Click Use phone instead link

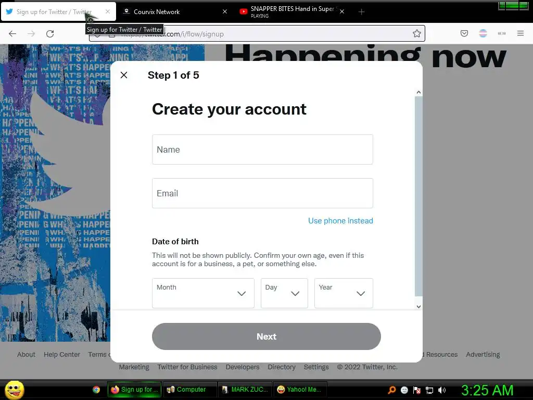340,221
